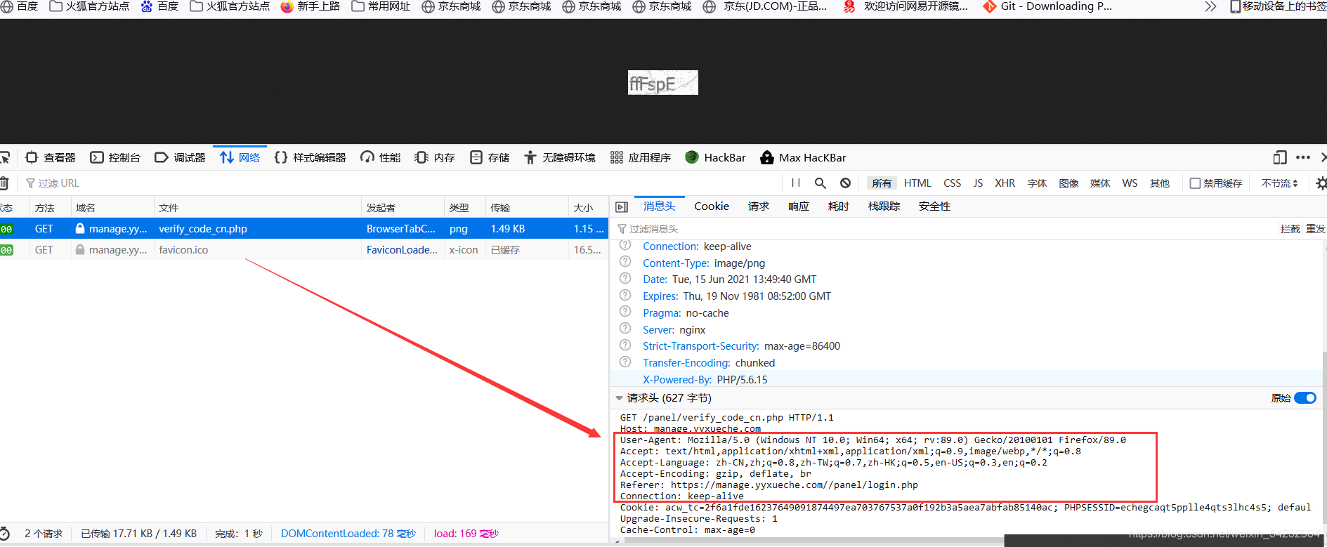The image size is (1327, 547).
Task: Click the Strict-Transport-Security header name link
Action: click(x=700, y=345)
